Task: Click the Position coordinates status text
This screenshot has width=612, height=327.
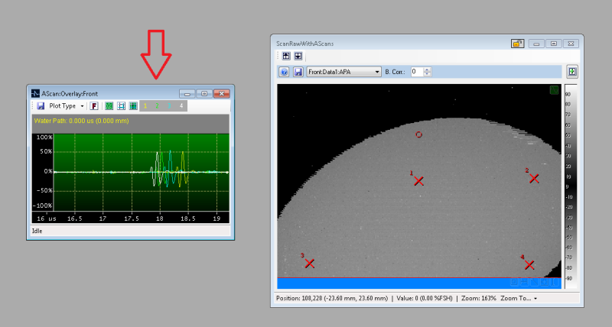Action: click(x=332, y=298)
